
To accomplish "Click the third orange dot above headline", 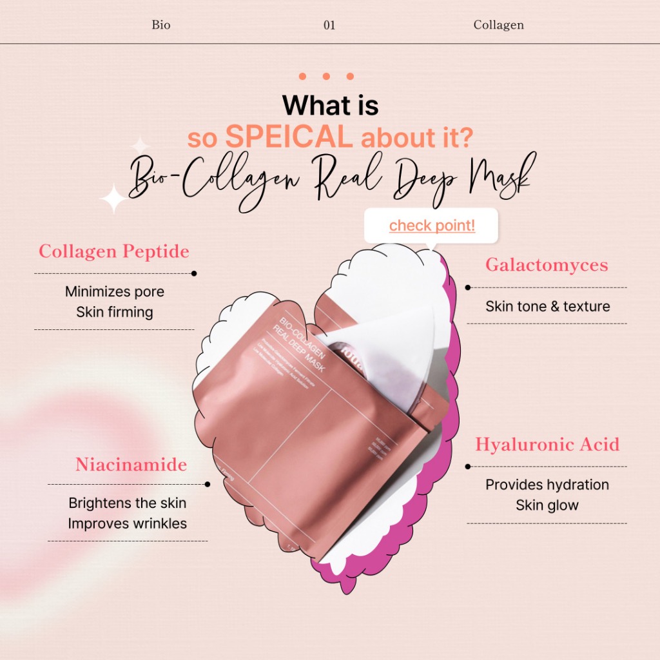I will pyautogui.click(x=350, y=76).
